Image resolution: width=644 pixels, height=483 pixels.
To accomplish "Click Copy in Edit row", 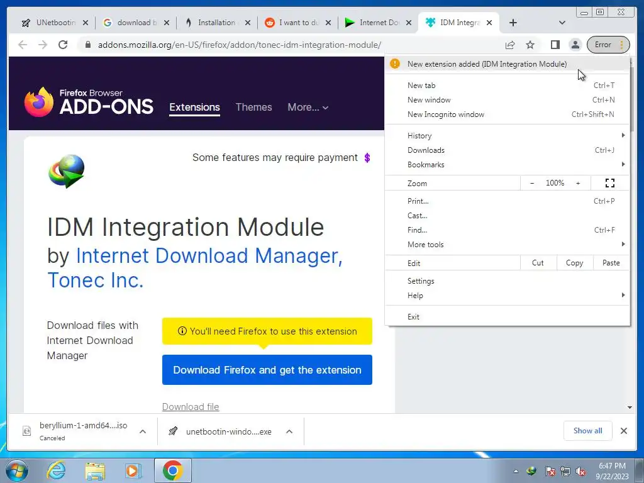I will point(575,263).
